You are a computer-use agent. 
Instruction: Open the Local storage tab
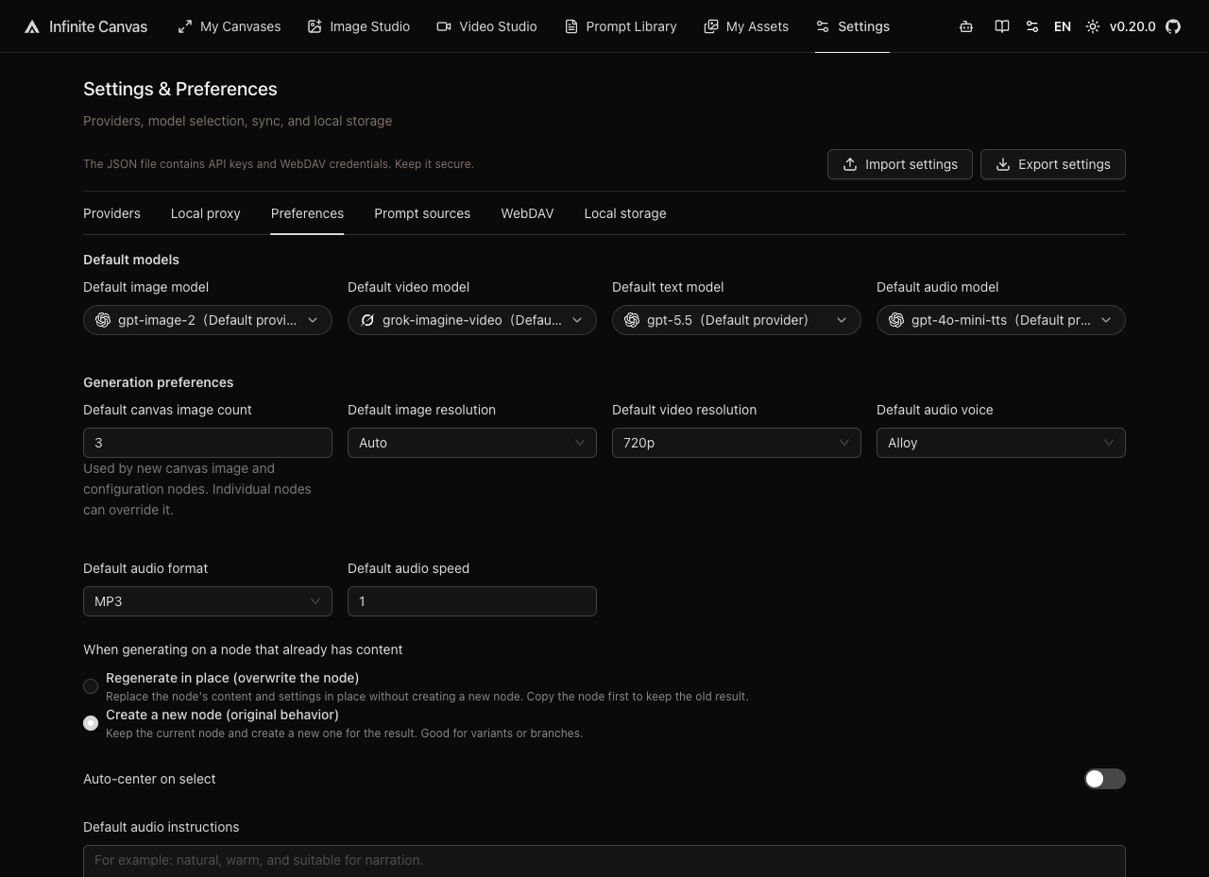625,213
